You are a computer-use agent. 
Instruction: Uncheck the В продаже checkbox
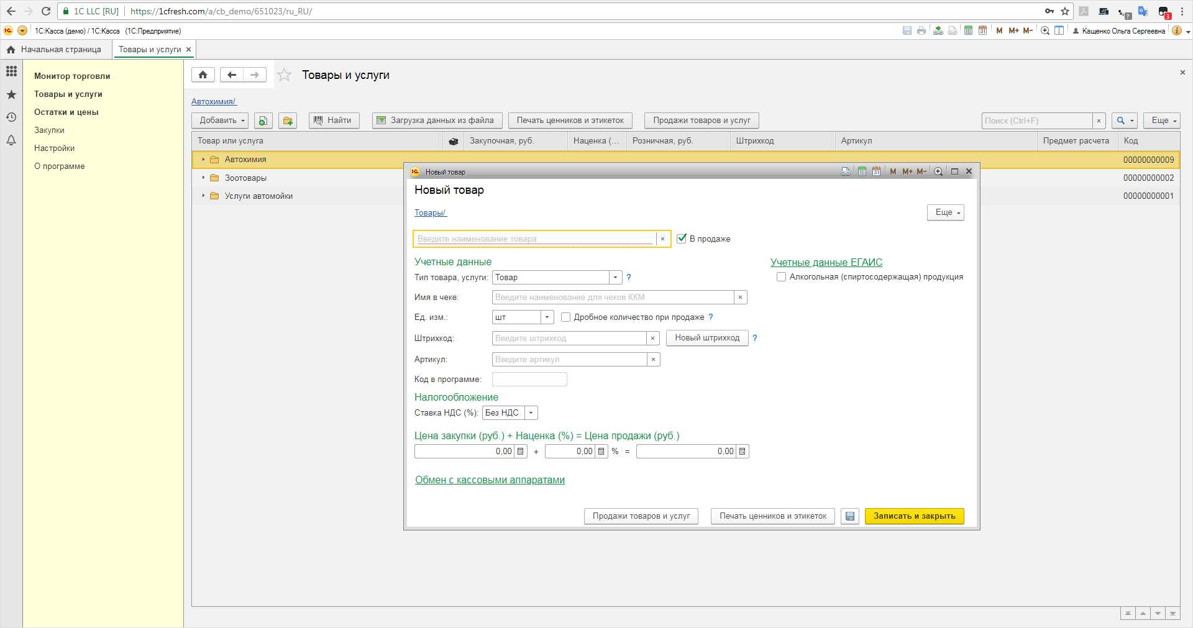682,239
